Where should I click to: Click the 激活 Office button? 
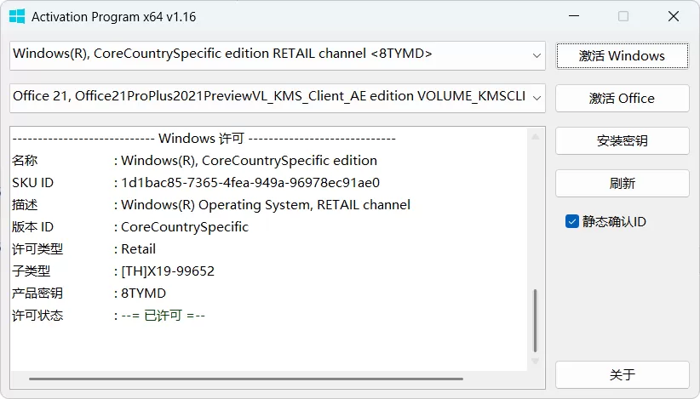(x=622, y=98)
